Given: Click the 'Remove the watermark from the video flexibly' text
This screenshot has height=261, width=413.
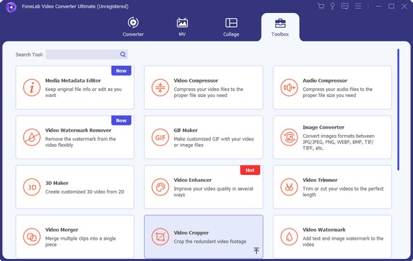Looking at the screenshot, I should 81,142.
